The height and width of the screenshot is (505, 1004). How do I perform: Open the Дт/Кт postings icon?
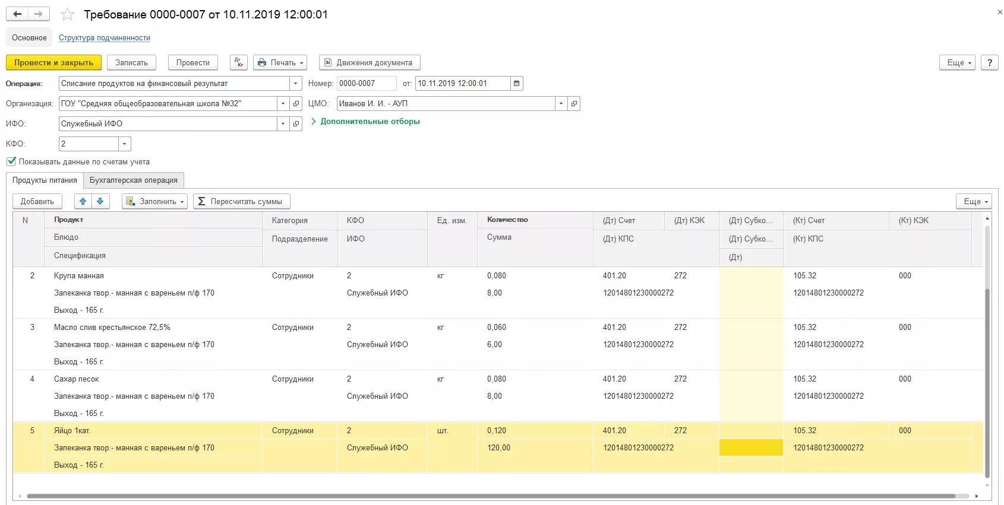tap(238, 62)
